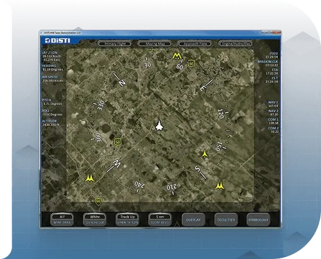Open the SYMBOLOGY button

[258, 220]
